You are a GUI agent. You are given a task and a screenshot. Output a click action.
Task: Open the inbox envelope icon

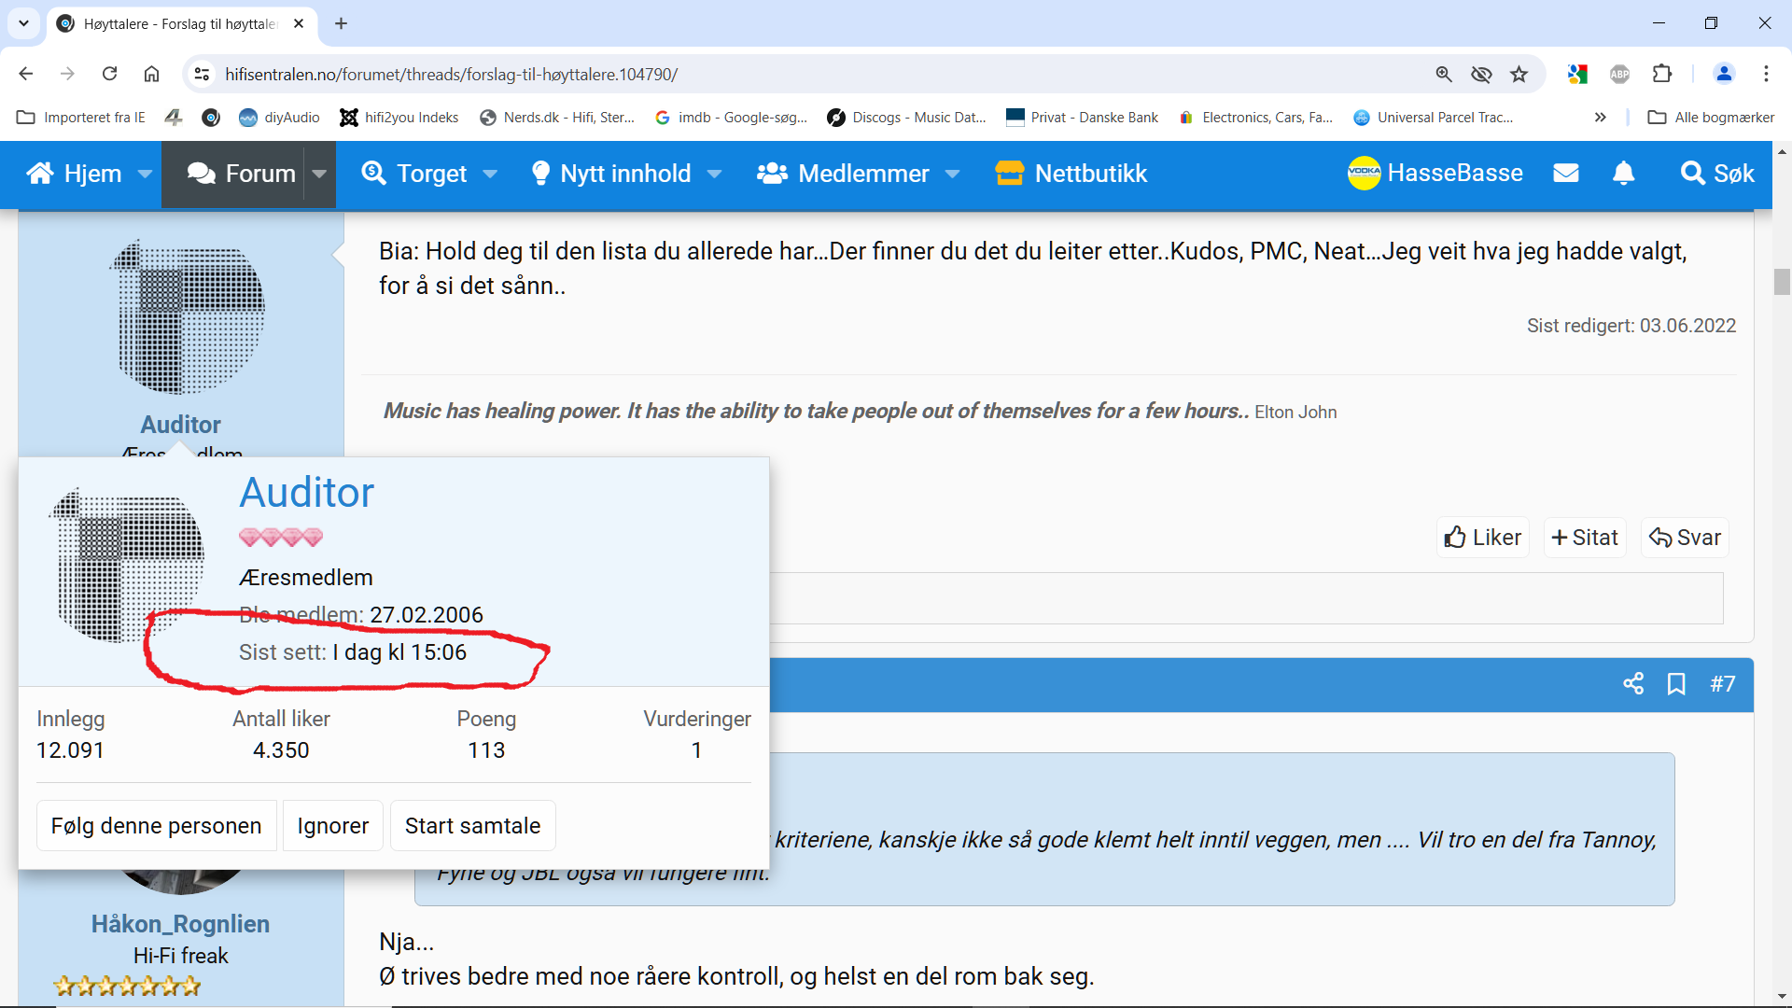1566,174
